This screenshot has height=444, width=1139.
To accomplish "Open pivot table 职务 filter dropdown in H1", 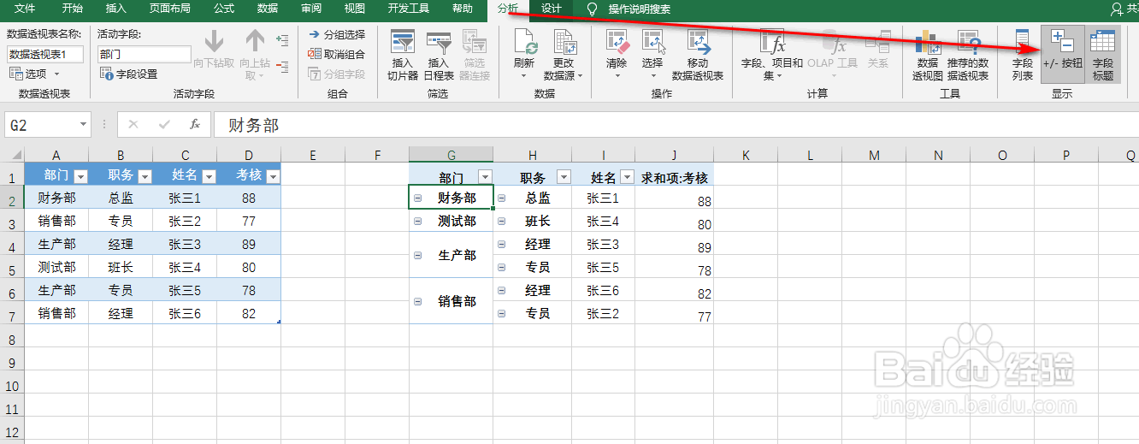I will coord(564,177).
